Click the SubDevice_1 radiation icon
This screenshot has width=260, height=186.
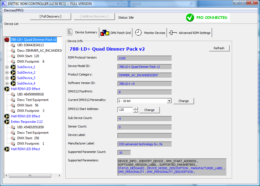point(13,67)
